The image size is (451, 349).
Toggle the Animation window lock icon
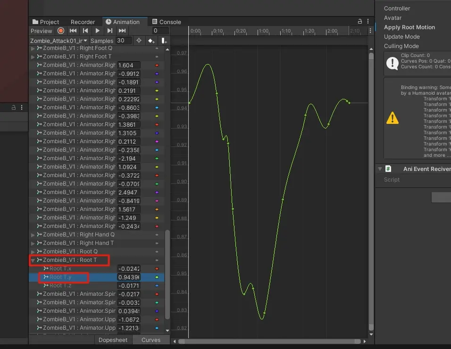[360, 21]
